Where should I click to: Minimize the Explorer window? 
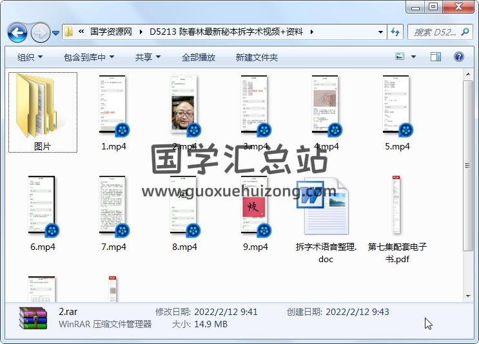415,6
